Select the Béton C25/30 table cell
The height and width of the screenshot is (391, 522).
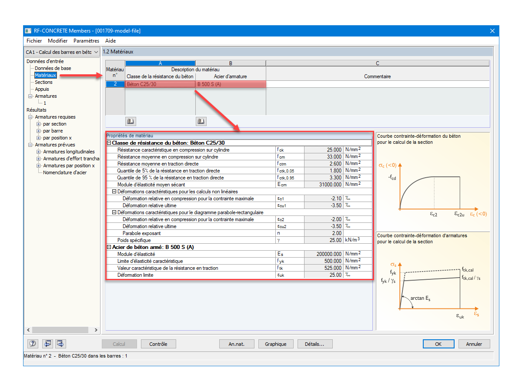[160, 84]
